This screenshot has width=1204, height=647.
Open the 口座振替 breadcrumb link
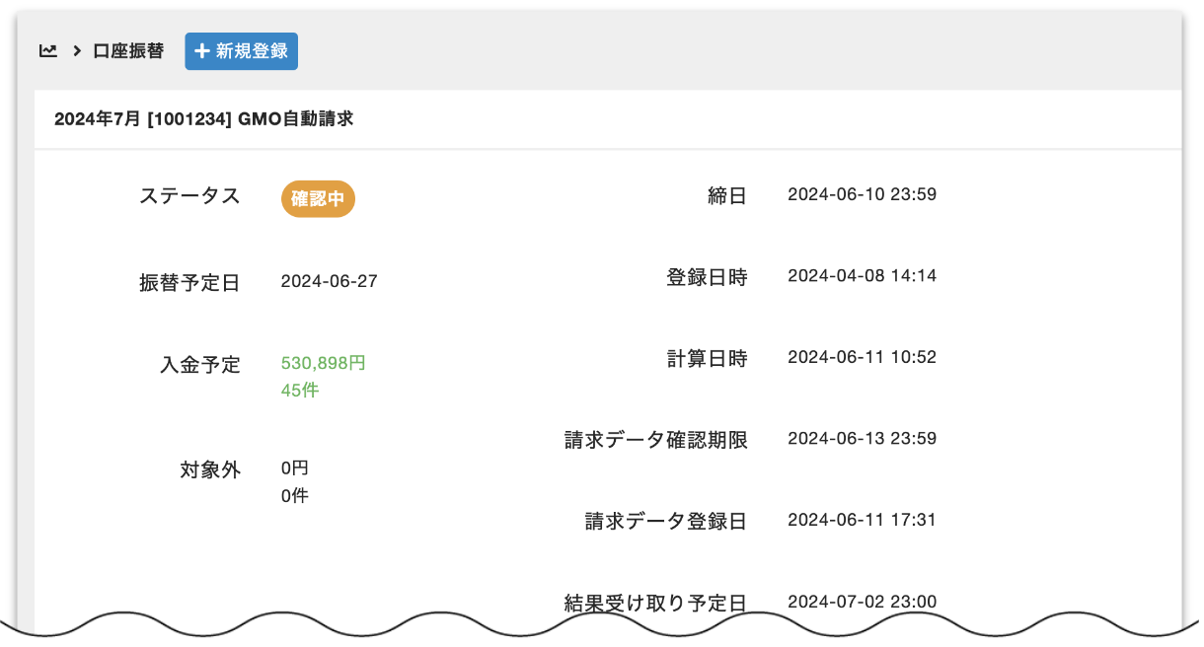128,51
